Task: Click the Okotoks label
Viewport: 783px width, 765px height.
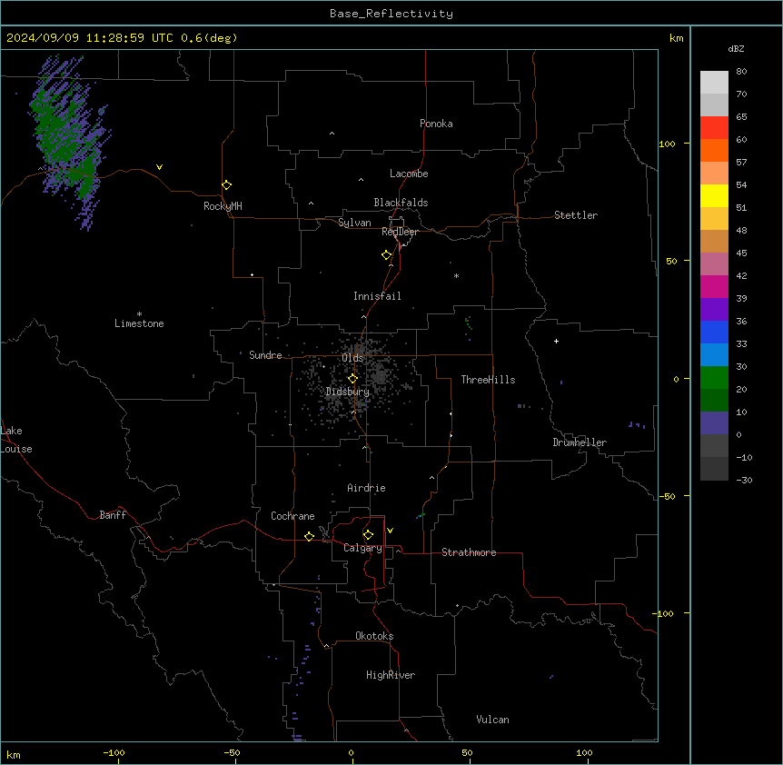Action: [374, 636]
